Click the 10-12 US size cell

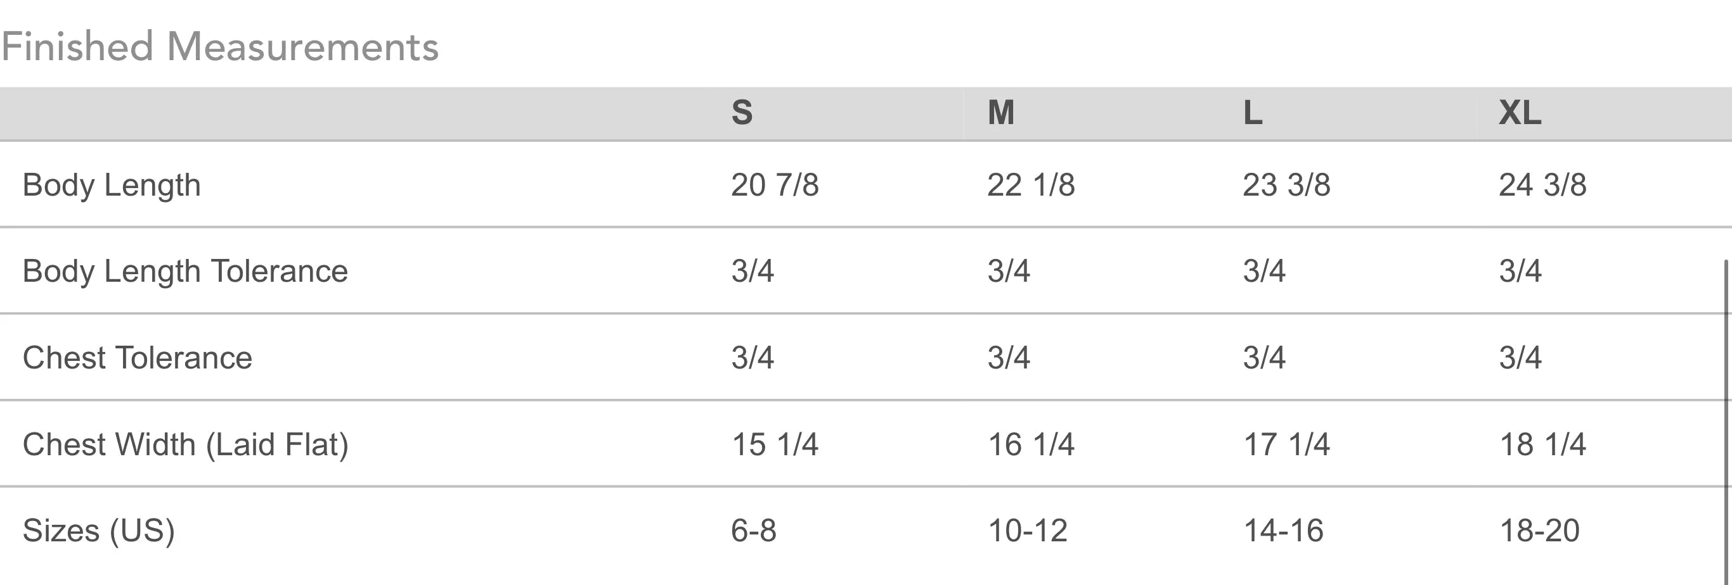click(x=1028, y=531)
